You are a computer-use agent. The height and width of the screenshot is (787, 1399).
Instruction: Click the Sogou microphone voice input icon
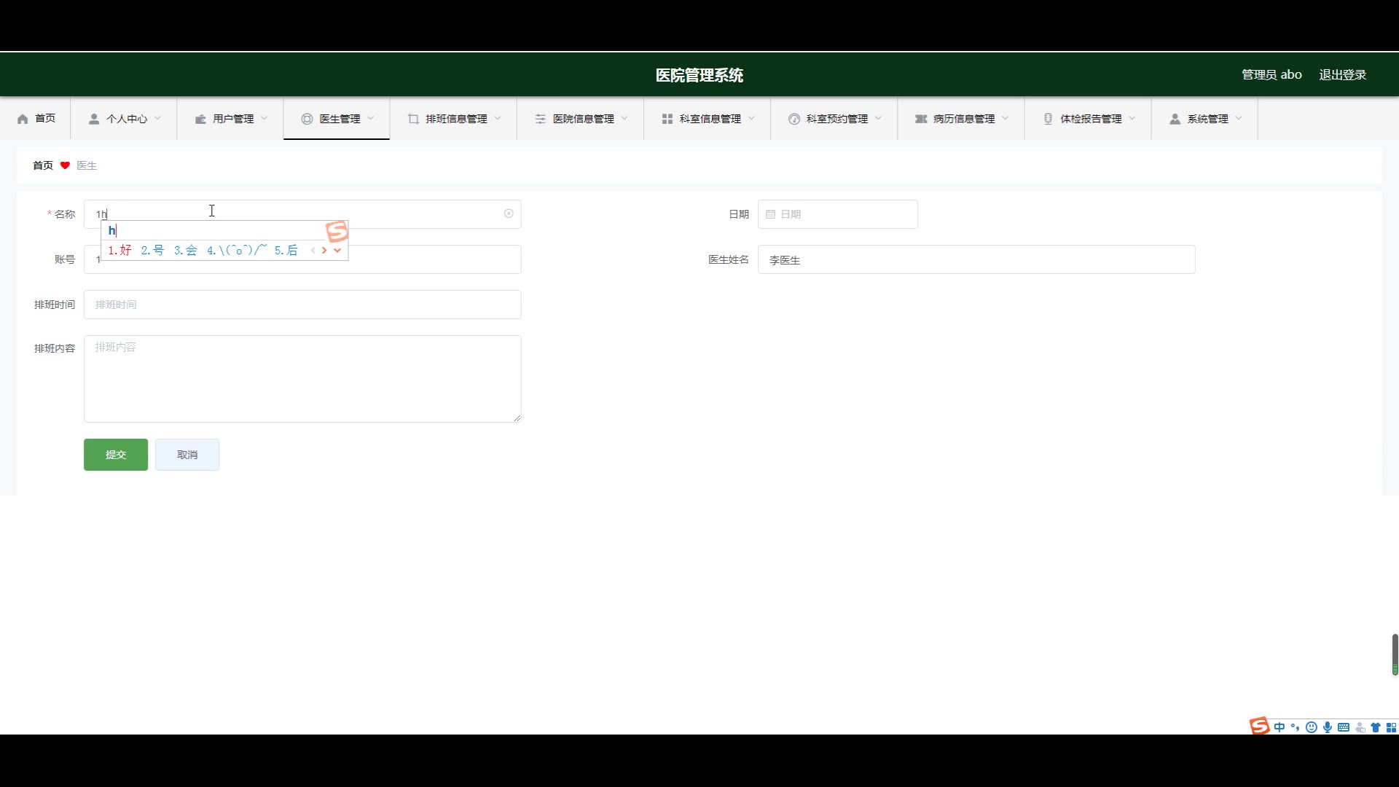pyautogui.click(x=1328, y=727)
